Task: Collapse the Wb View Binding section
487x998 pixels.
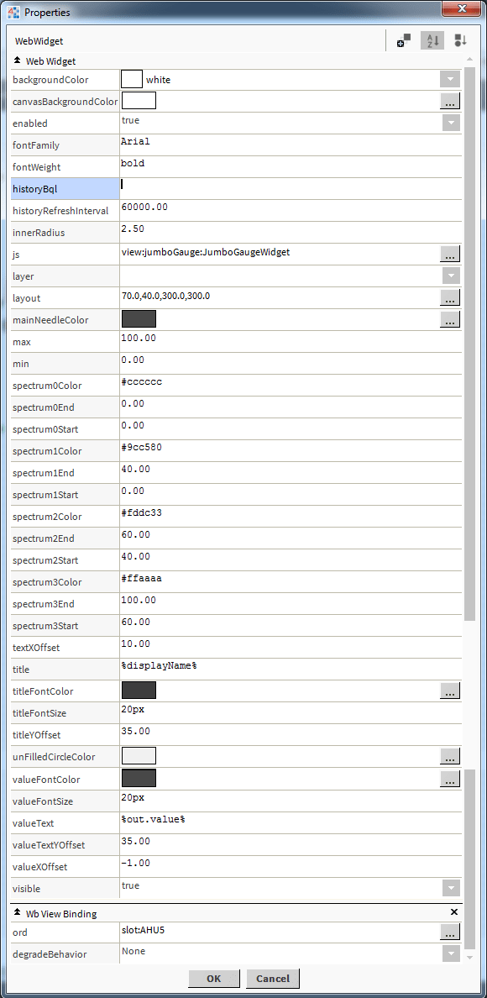Action: click(x=17, y=912)
